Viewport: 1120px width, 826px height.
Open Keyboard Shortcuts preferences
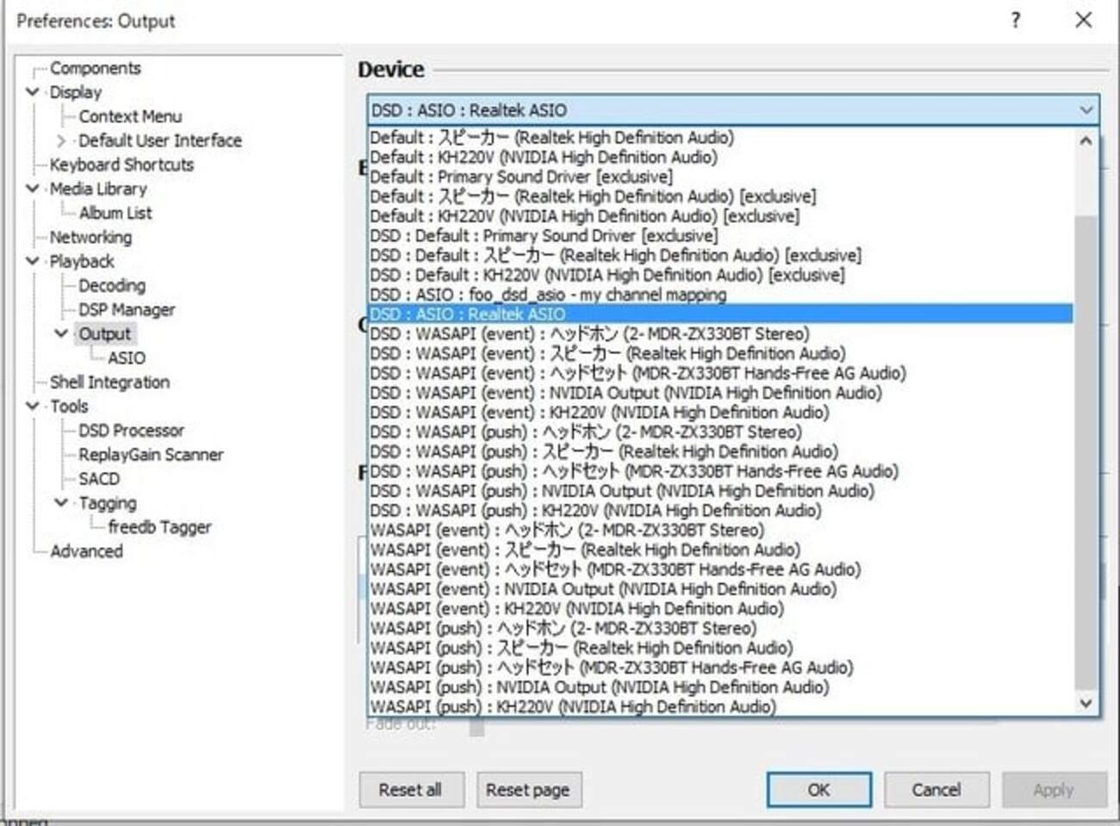tap(121, 164)
